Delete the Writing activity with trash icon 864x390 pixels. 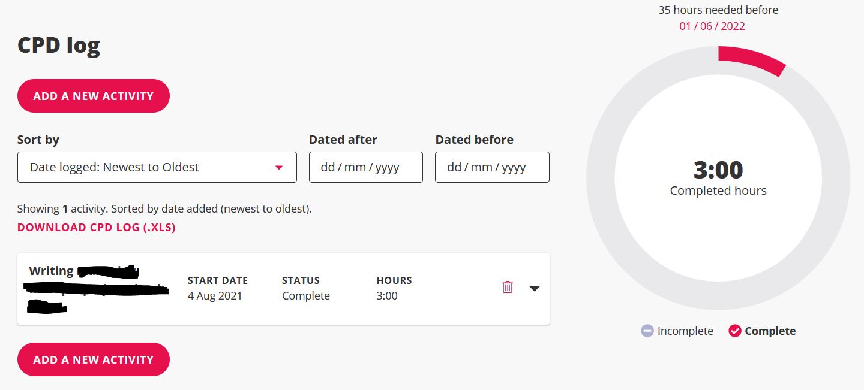(x=508, y=287)
